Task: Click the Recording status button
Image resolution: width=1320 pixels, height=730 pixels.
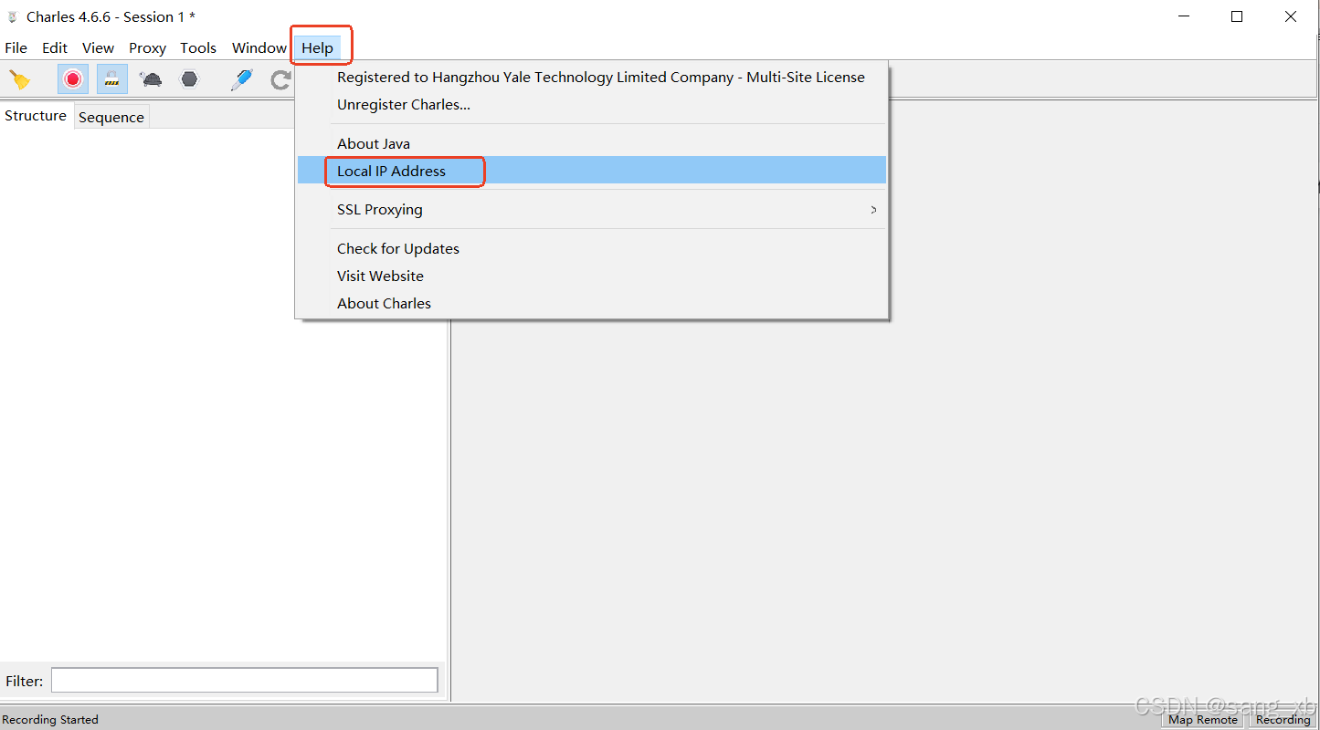Action: [1283, 719]
